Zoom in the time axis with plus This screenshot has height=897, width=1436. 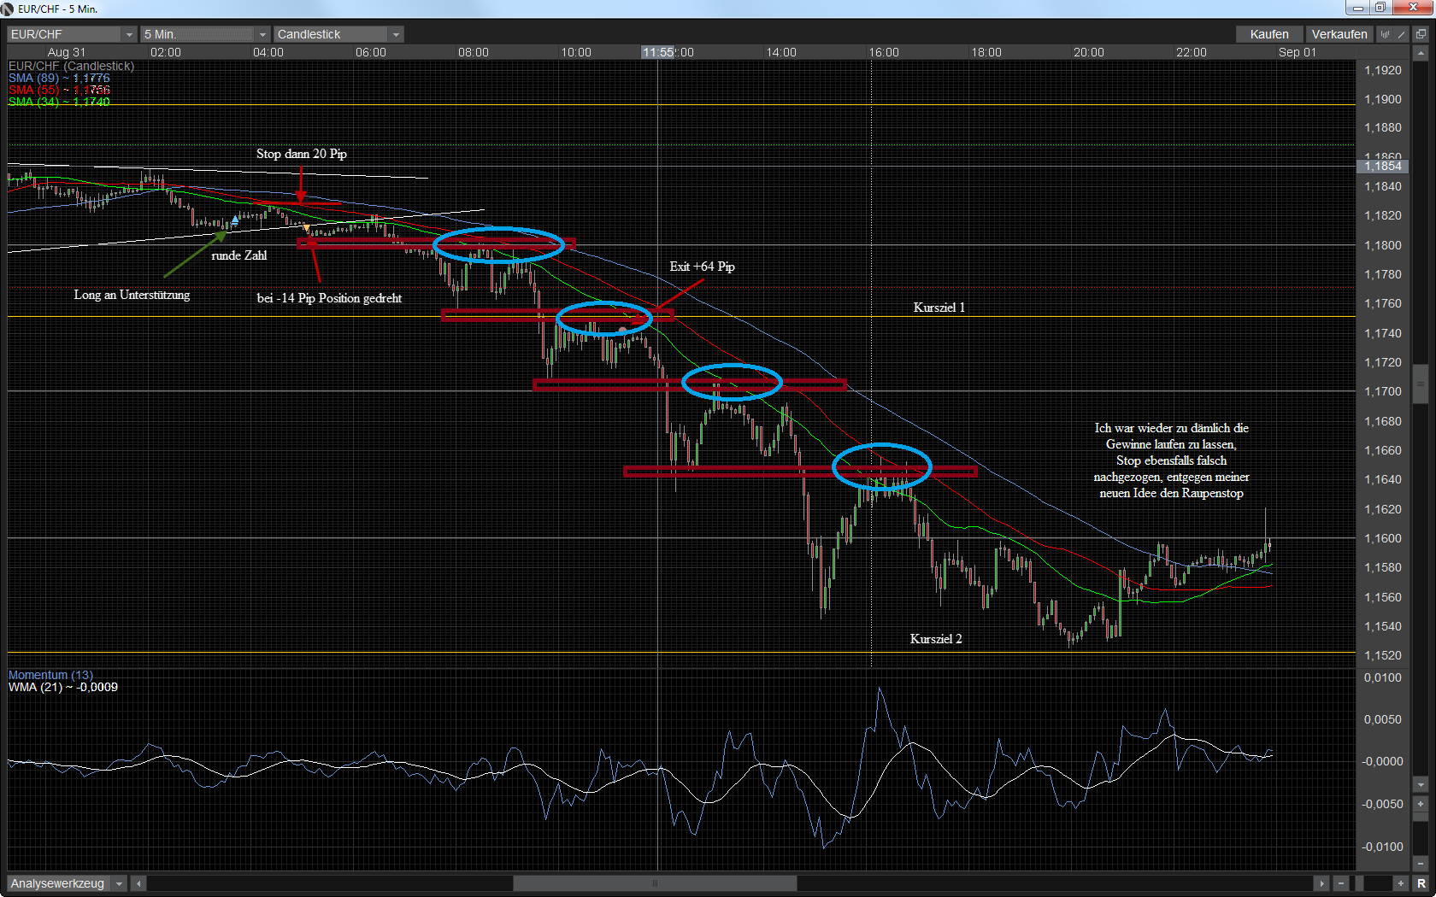[1400, 883]
